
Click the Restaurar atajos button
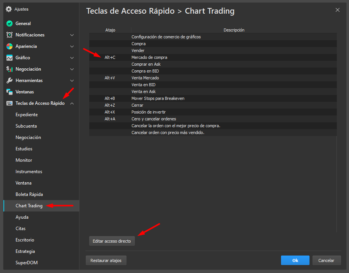tap(106, 260)
